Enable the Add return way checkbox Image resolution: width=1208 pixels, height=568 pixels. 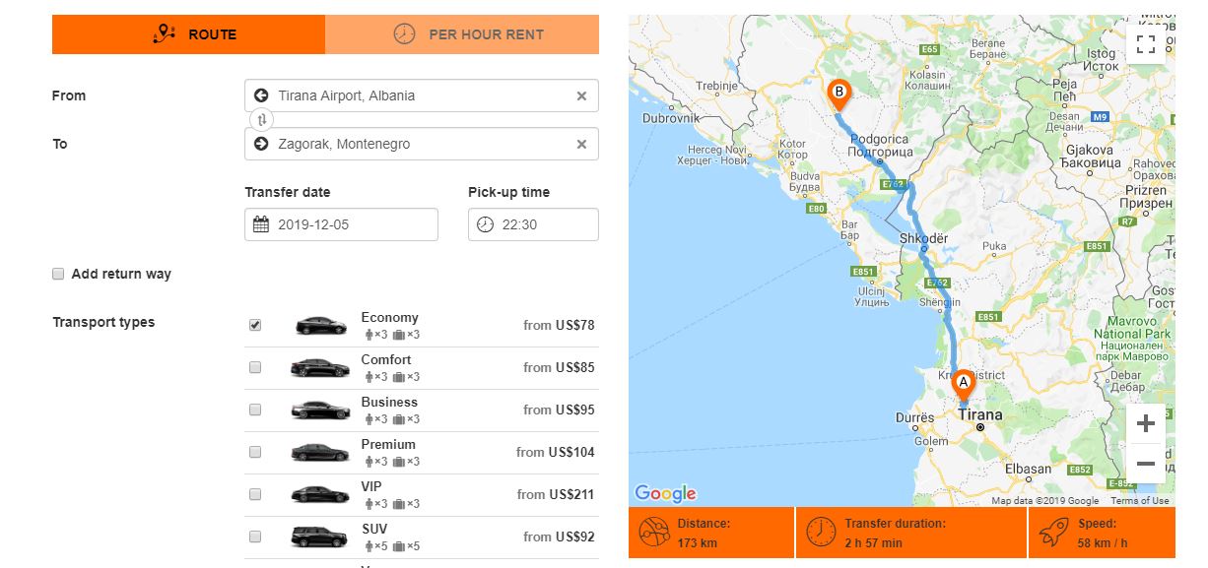click(58, 274)
